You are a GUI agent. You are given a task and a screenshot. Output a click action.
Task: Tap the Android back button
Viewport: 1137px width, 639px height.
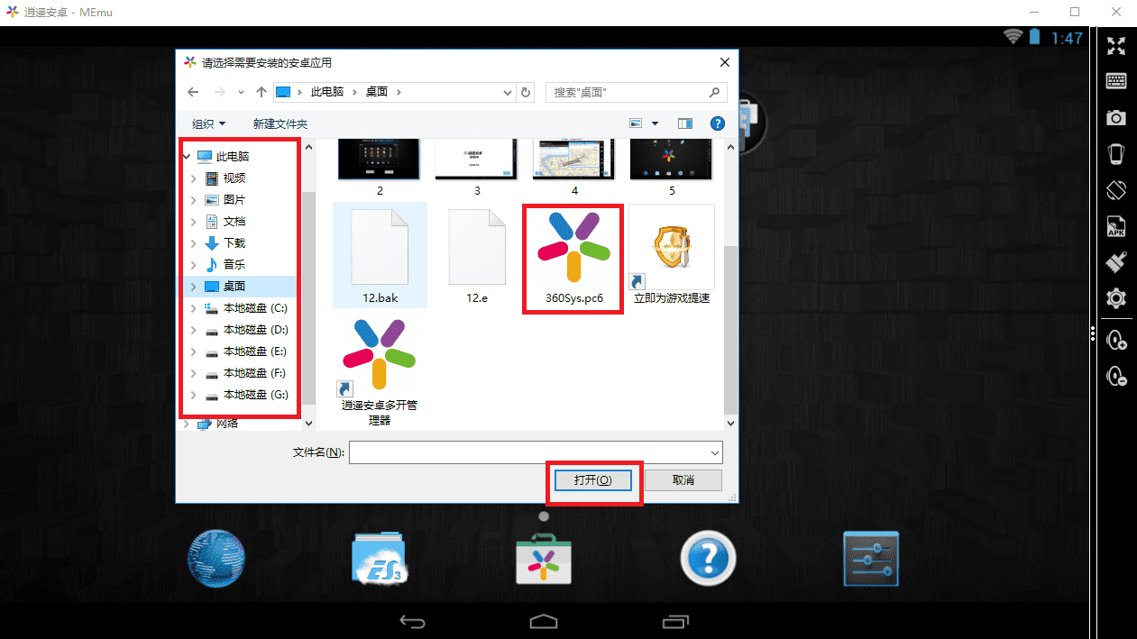[412, 621]
